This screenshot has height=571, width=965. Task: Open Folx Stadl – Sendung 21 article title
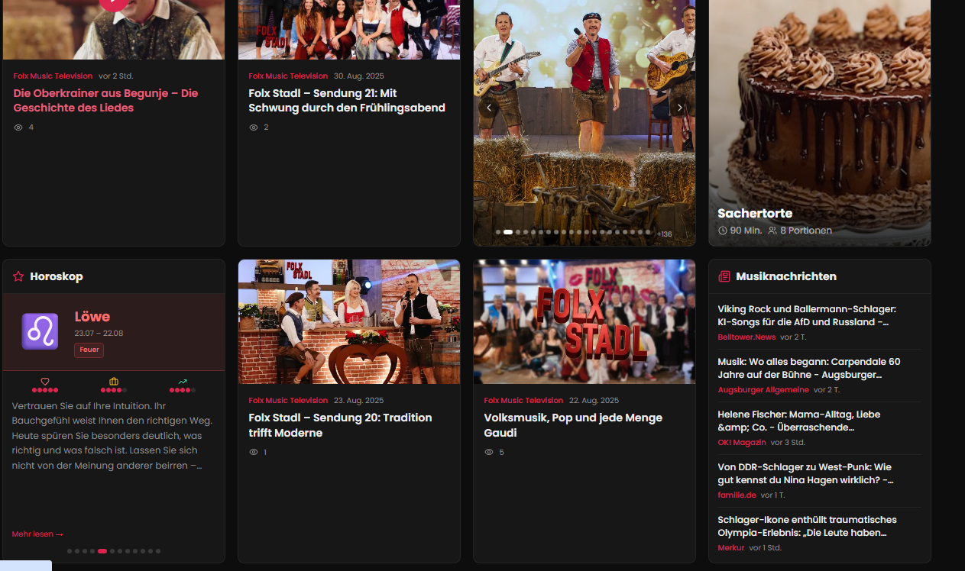[x=347, y=101]
